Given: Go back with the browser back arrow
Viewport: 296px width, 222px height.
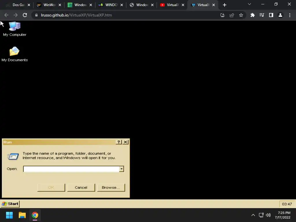Looking at the screenshot, I should (x=6, y=15).
